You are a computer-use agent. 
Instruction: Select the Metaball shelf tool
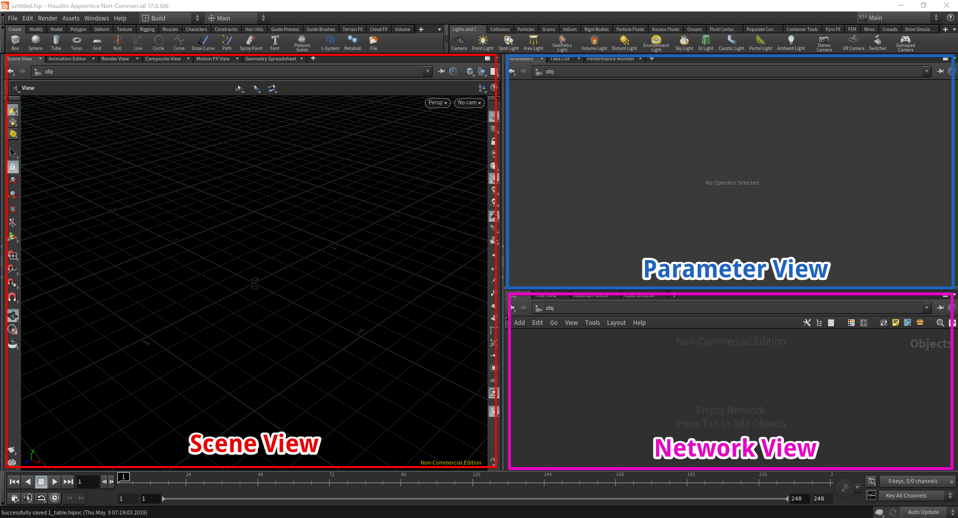point(353,42)
